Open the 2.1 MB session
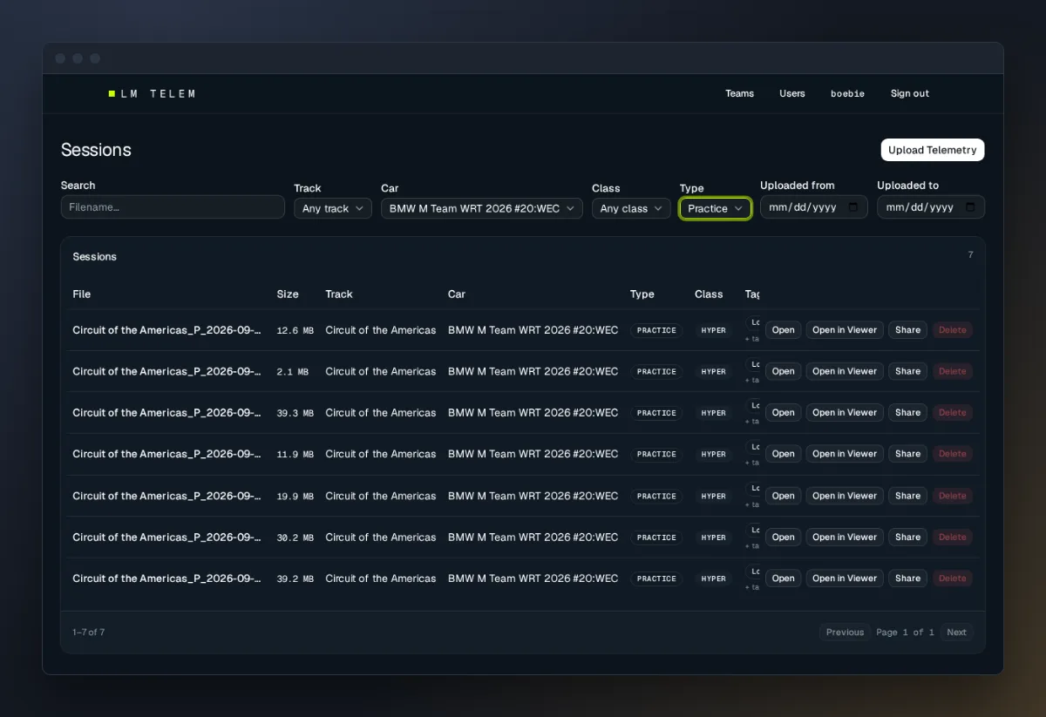Viewport: 1046px width, 717px height. point(783,371)
